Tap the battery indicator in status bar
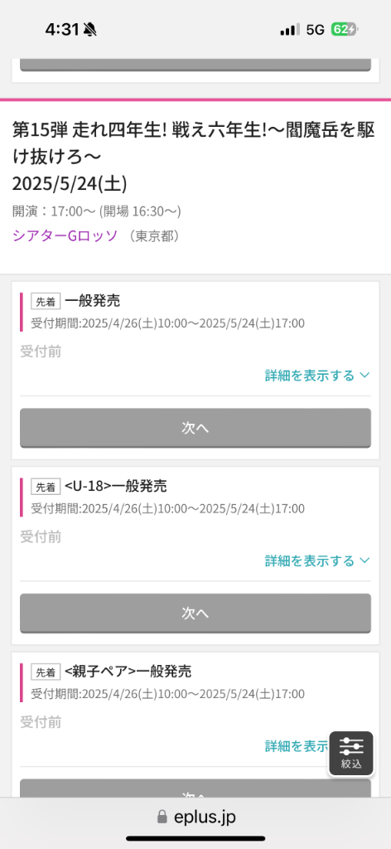 pos(345,30)
